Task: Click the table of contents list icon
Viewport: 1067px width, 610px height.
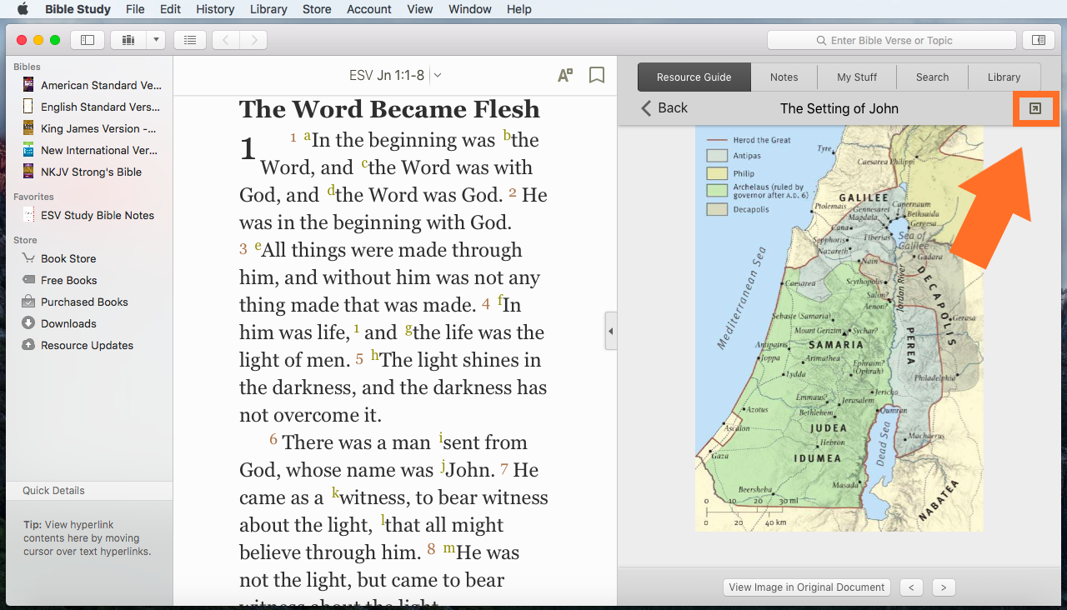Action: pos(190,40)
